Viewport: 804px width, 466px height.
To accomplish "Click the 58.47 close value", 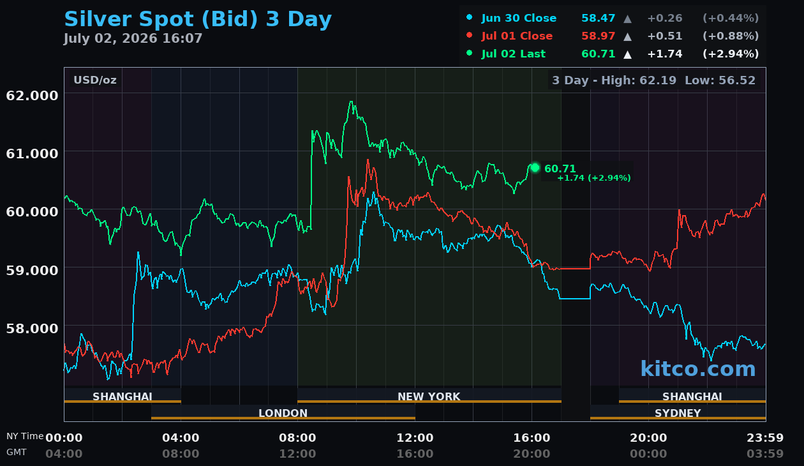I will coord(599,19).
